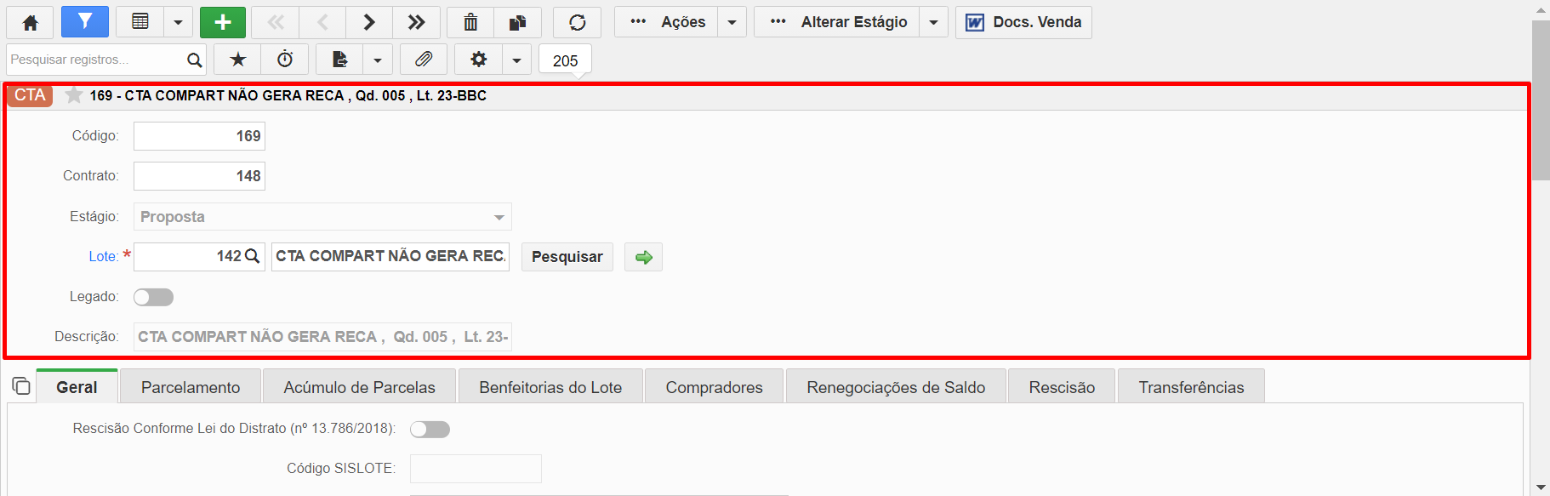Open the Renegociações de Saldo tab
This screenshot has height=496, width=1550.
click(x=896, y=387)
